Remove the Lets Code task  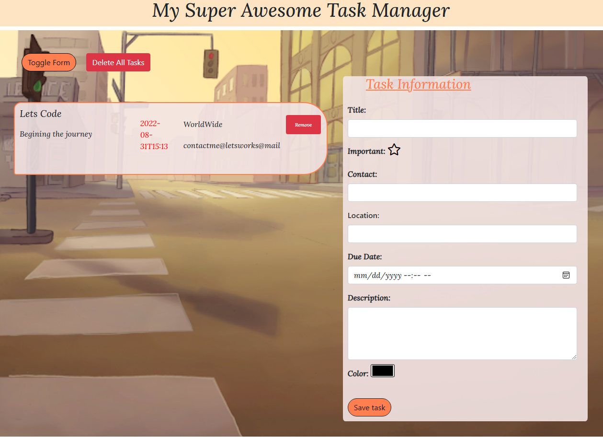pos(303,125)
